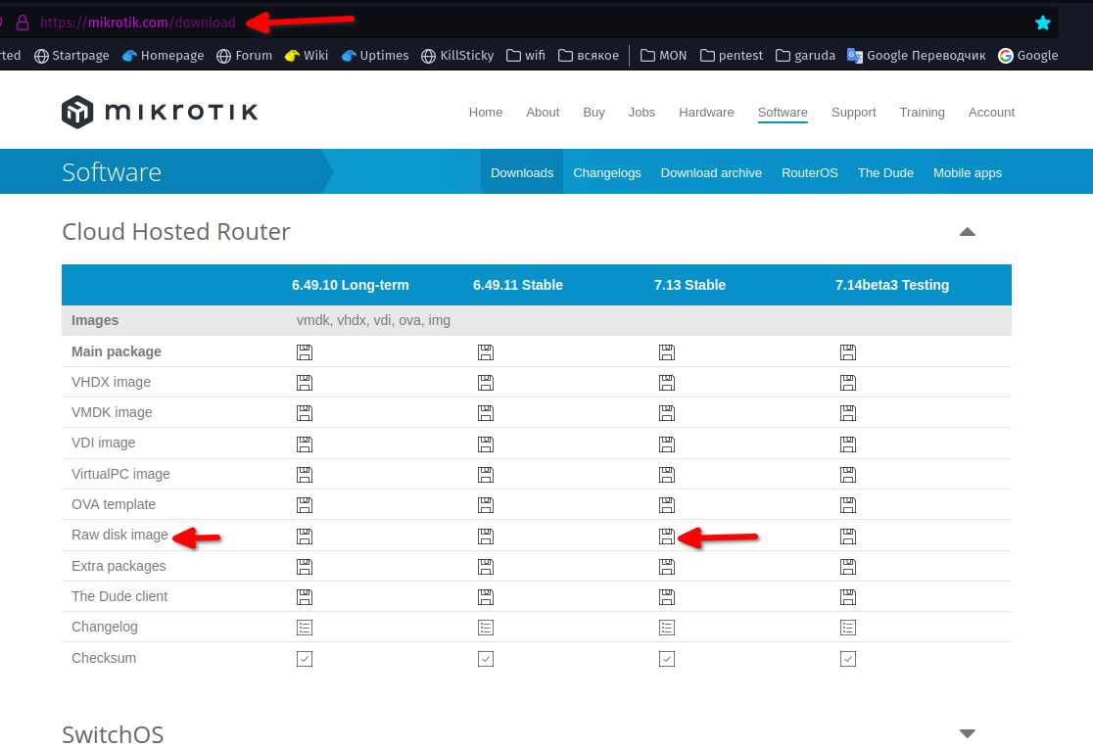This screenshot has height=747, width=1093.
Task: Open the KillSticky bookmark
Action: 457,55
